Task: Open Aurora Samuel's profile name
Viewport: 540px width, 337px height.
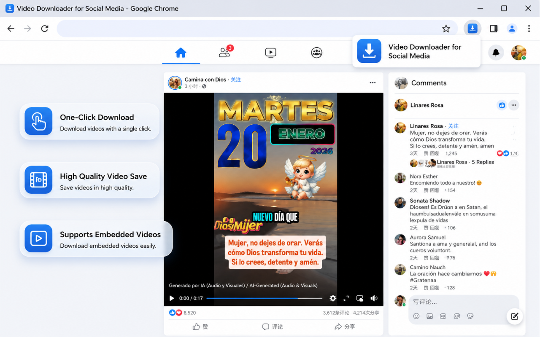Action: tap(427, 238)
